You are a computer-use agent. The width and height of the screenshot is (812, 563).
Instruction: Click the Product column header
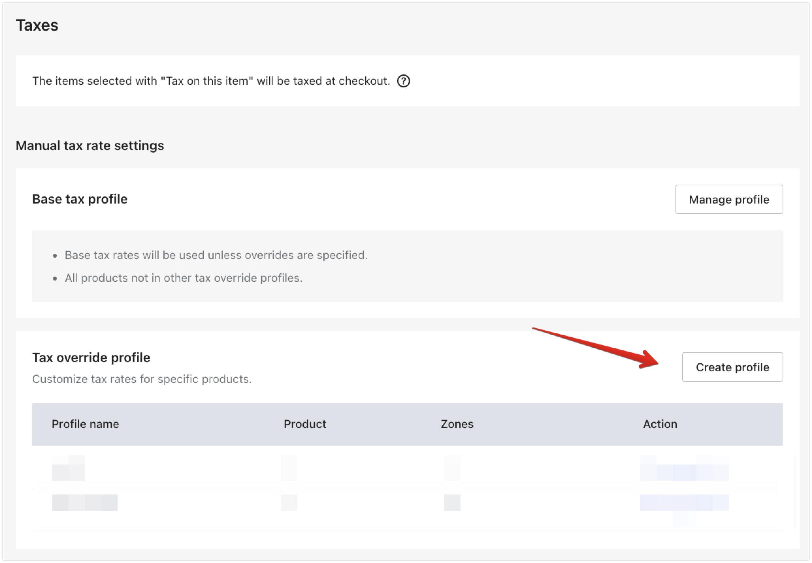(x=305, y=424)
